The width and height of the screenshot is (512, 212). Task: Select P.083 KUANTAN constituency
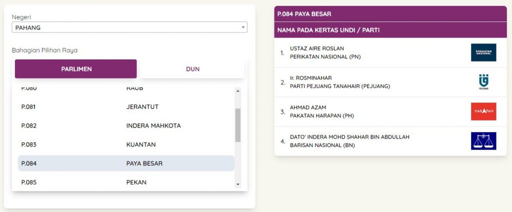point(126,144)
